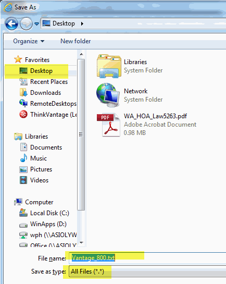
Task: Open the Organize menu
Action: pos(29,41)
